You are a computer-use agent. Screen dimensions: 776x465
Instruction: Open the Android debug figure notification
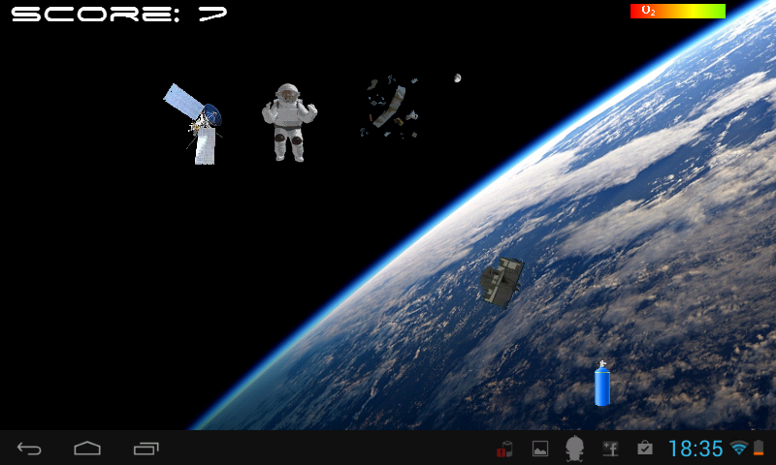pyautogui.click(x=575, y=449)
